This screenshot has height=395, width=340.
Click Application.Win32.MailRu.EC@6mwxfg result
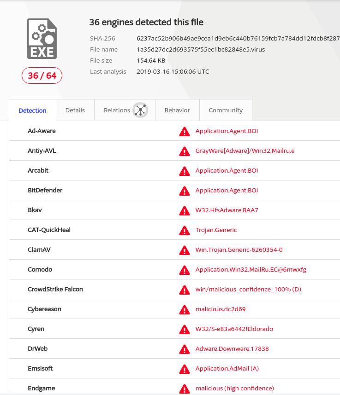(251, 269)
